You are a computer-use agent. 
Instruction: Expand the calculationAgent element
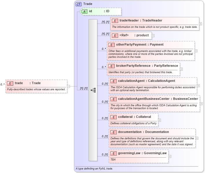198,86
